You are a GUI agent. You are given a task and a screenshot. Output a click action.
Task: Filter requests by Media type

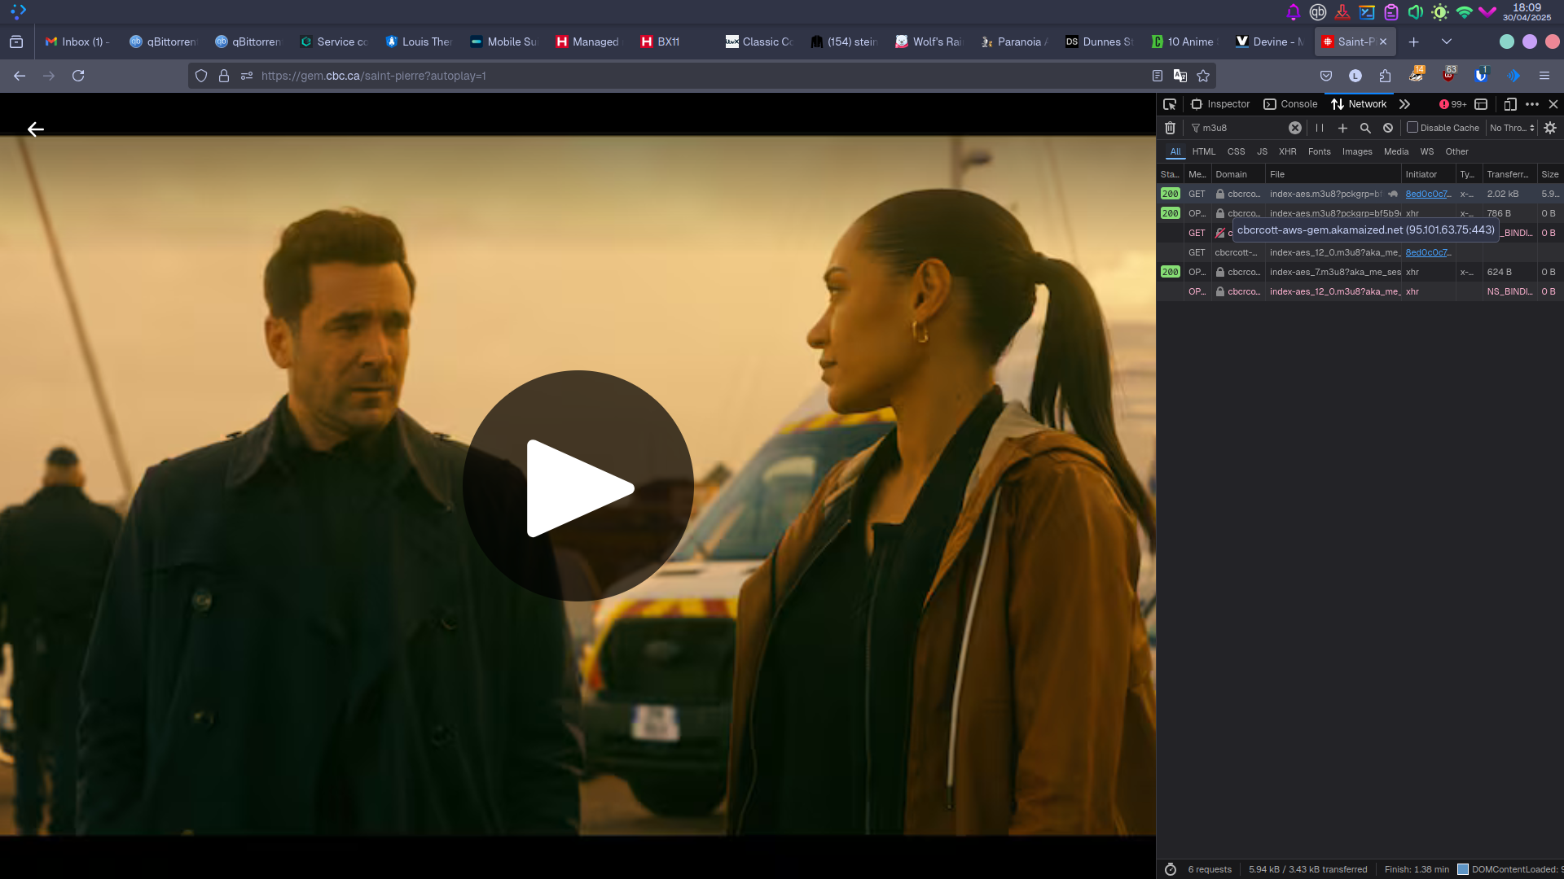point(1395,151)
